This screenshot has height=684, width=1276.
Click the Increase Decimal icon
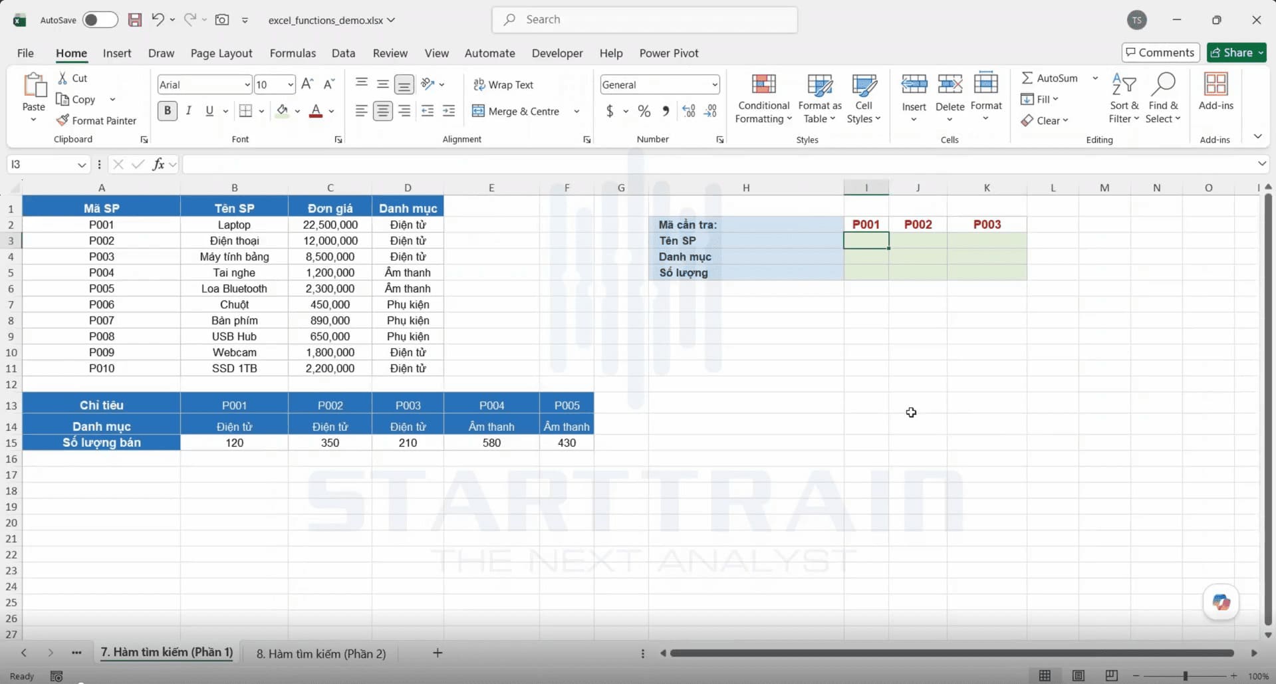point(689,111)
